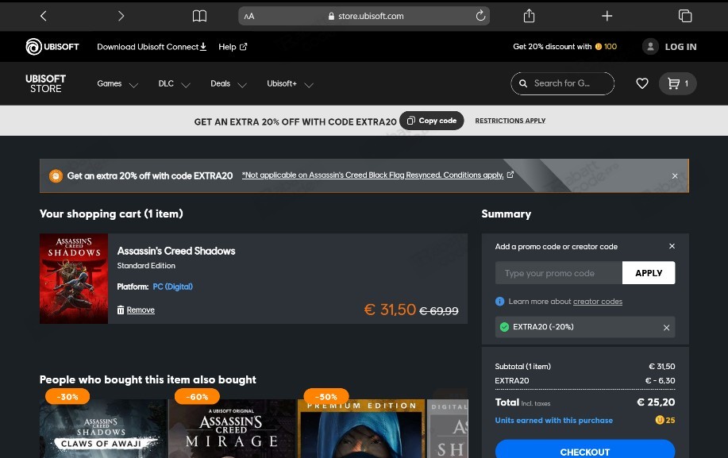Click Download Ubisoft Connect link
Screen dimensions: 728x458
click(x=152, y=47)
